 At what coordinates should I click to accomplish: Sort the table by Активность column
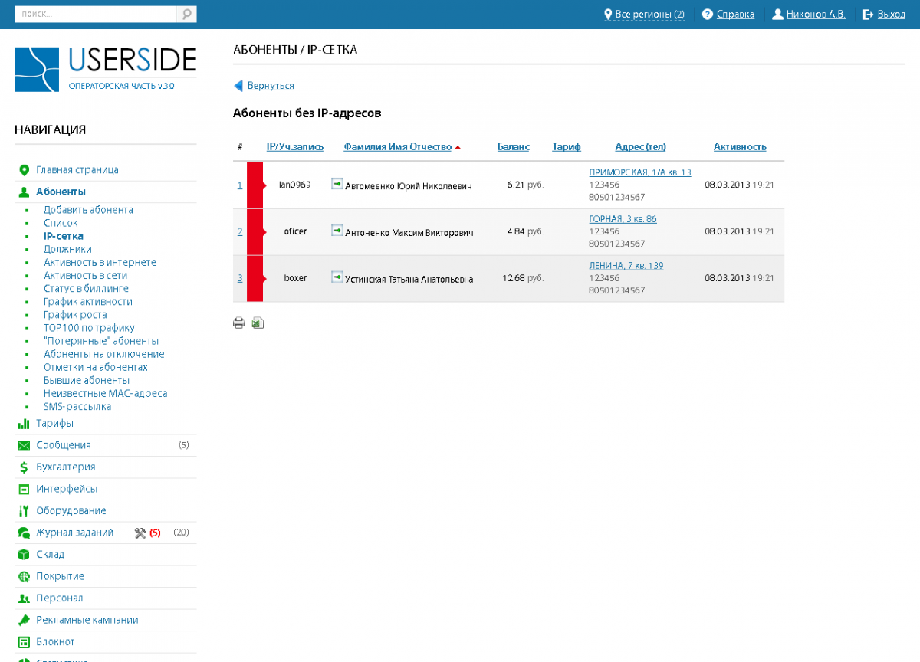tap(739, 147)
